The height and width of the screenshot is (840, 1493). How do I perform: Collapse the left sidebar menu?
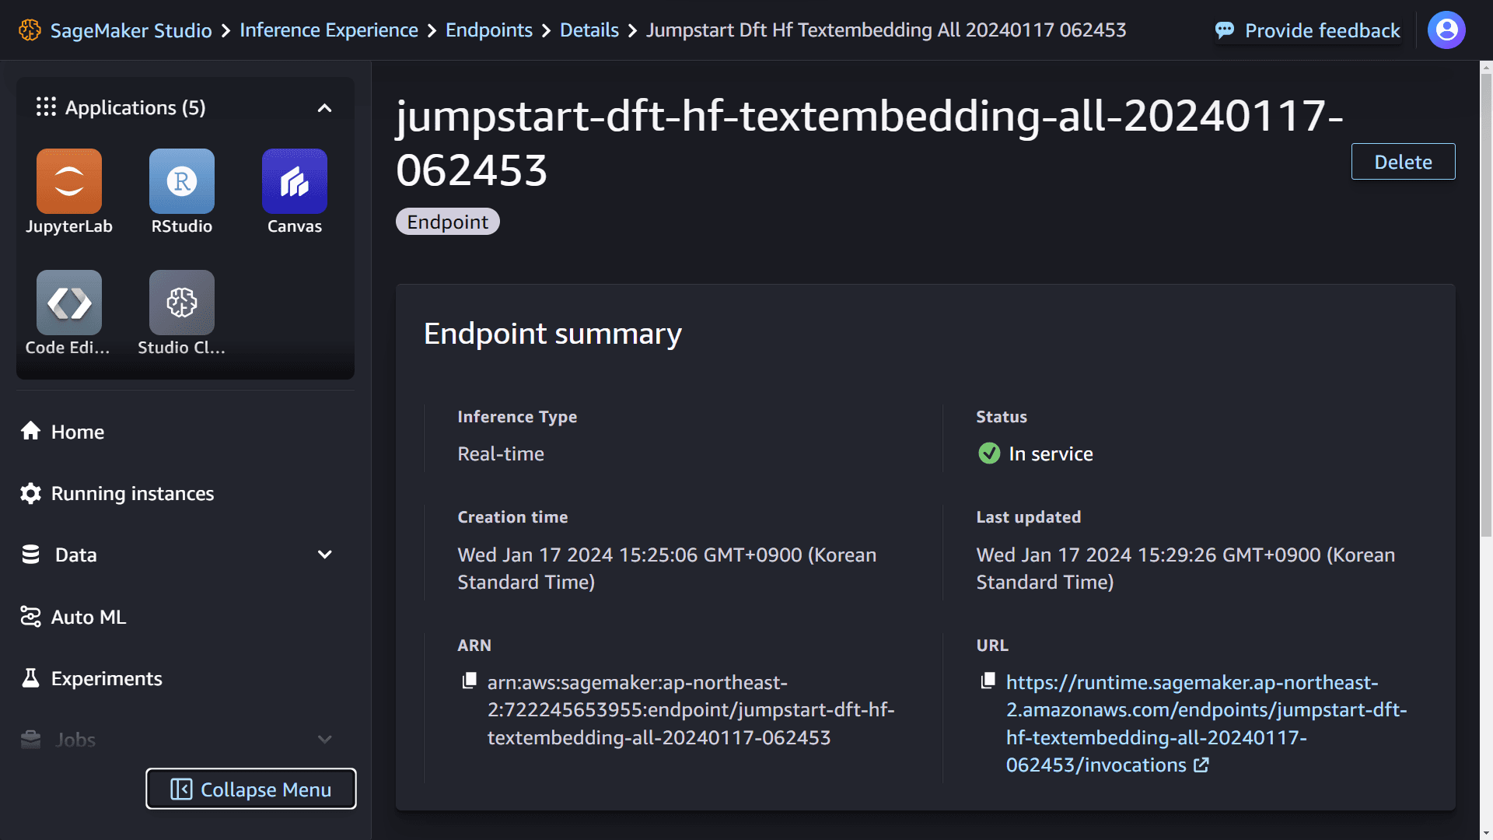click(x=249, y=789)
